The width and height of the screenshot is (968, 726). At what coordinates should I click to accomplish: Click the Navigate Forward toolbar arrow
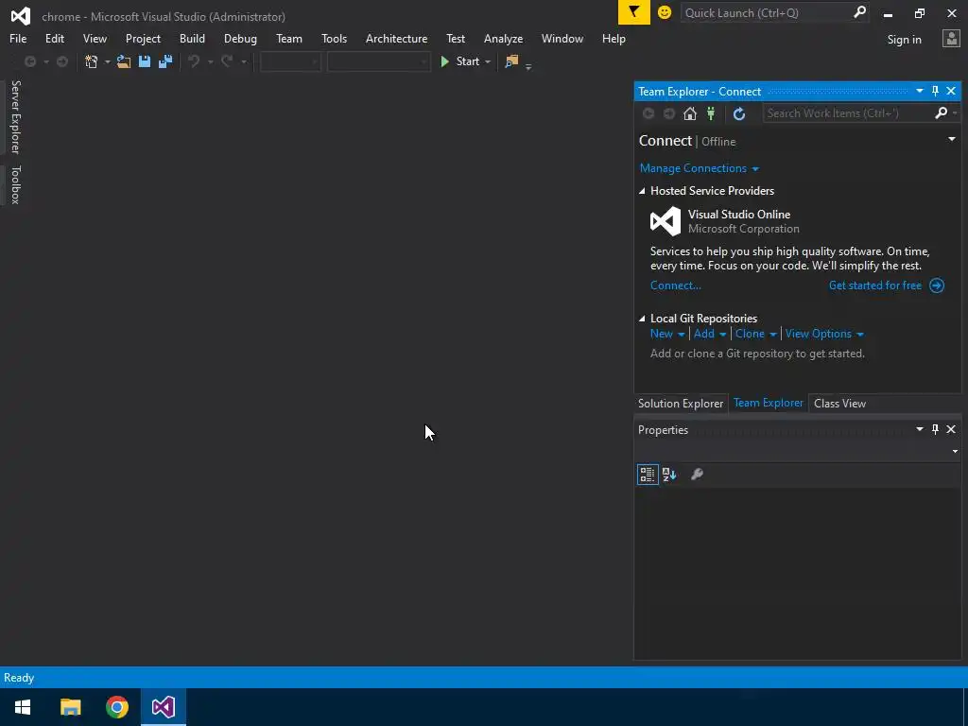coord(62,61)
